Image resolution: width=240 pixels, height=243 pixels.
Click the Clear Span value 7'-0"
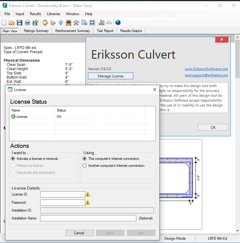tap(69, 64)
